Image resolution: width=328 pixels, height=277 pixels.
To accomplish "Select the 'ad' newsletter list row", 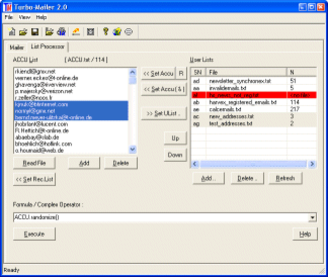I will click(x=254, y=81).
